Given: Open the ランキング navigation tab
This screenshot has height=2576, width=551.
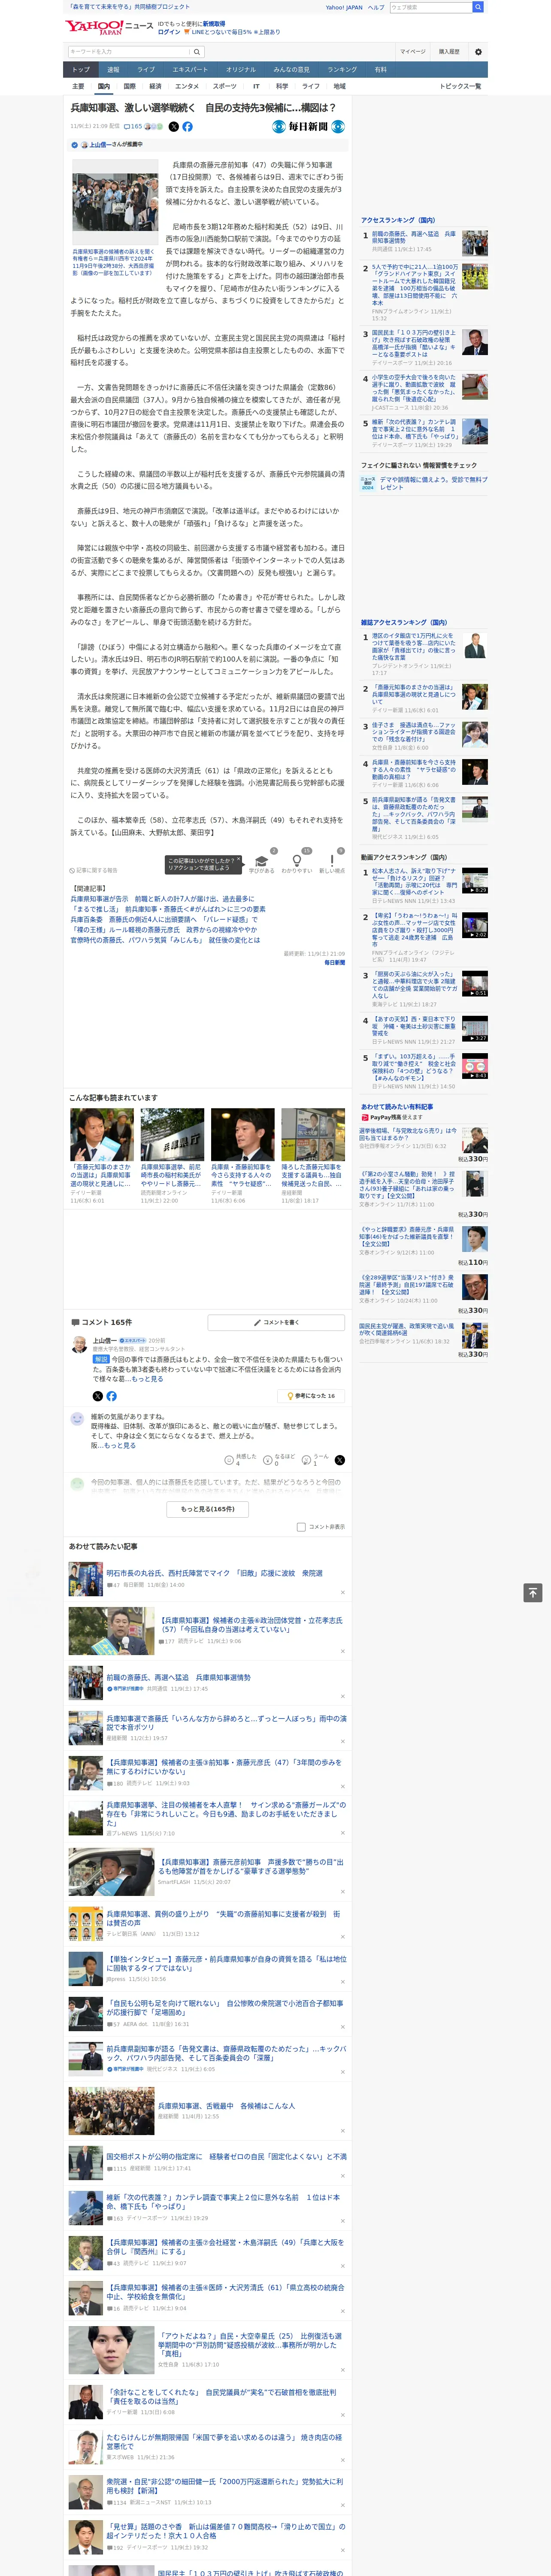Looking at the screenshot, I should [x=343, y=69].
